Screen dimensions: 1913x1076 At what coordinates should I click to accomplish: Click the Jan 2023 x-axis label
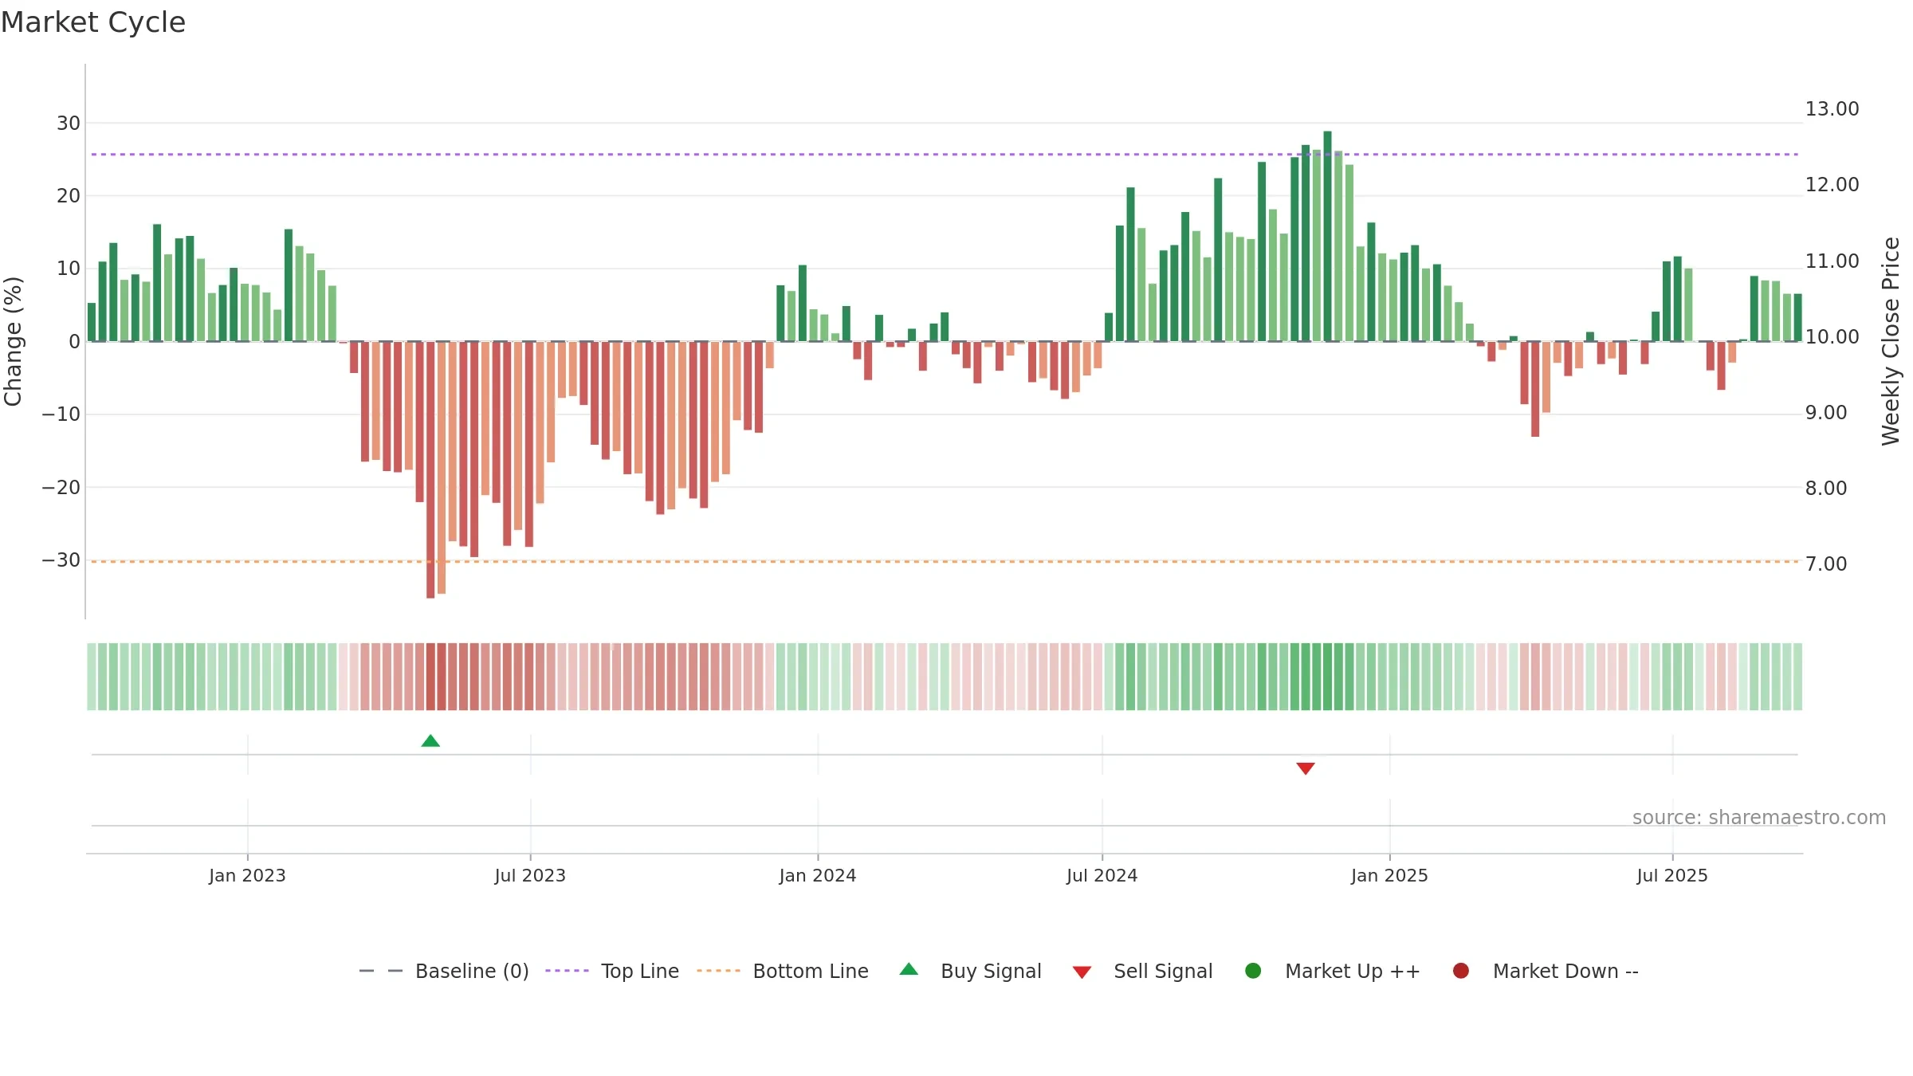click(x=247, y=876)
